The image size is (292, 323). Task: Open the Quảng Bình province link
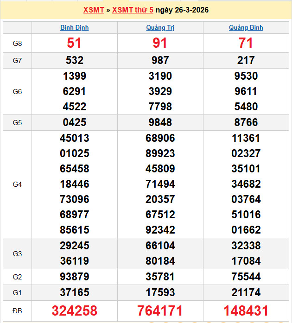coord(246,27)
